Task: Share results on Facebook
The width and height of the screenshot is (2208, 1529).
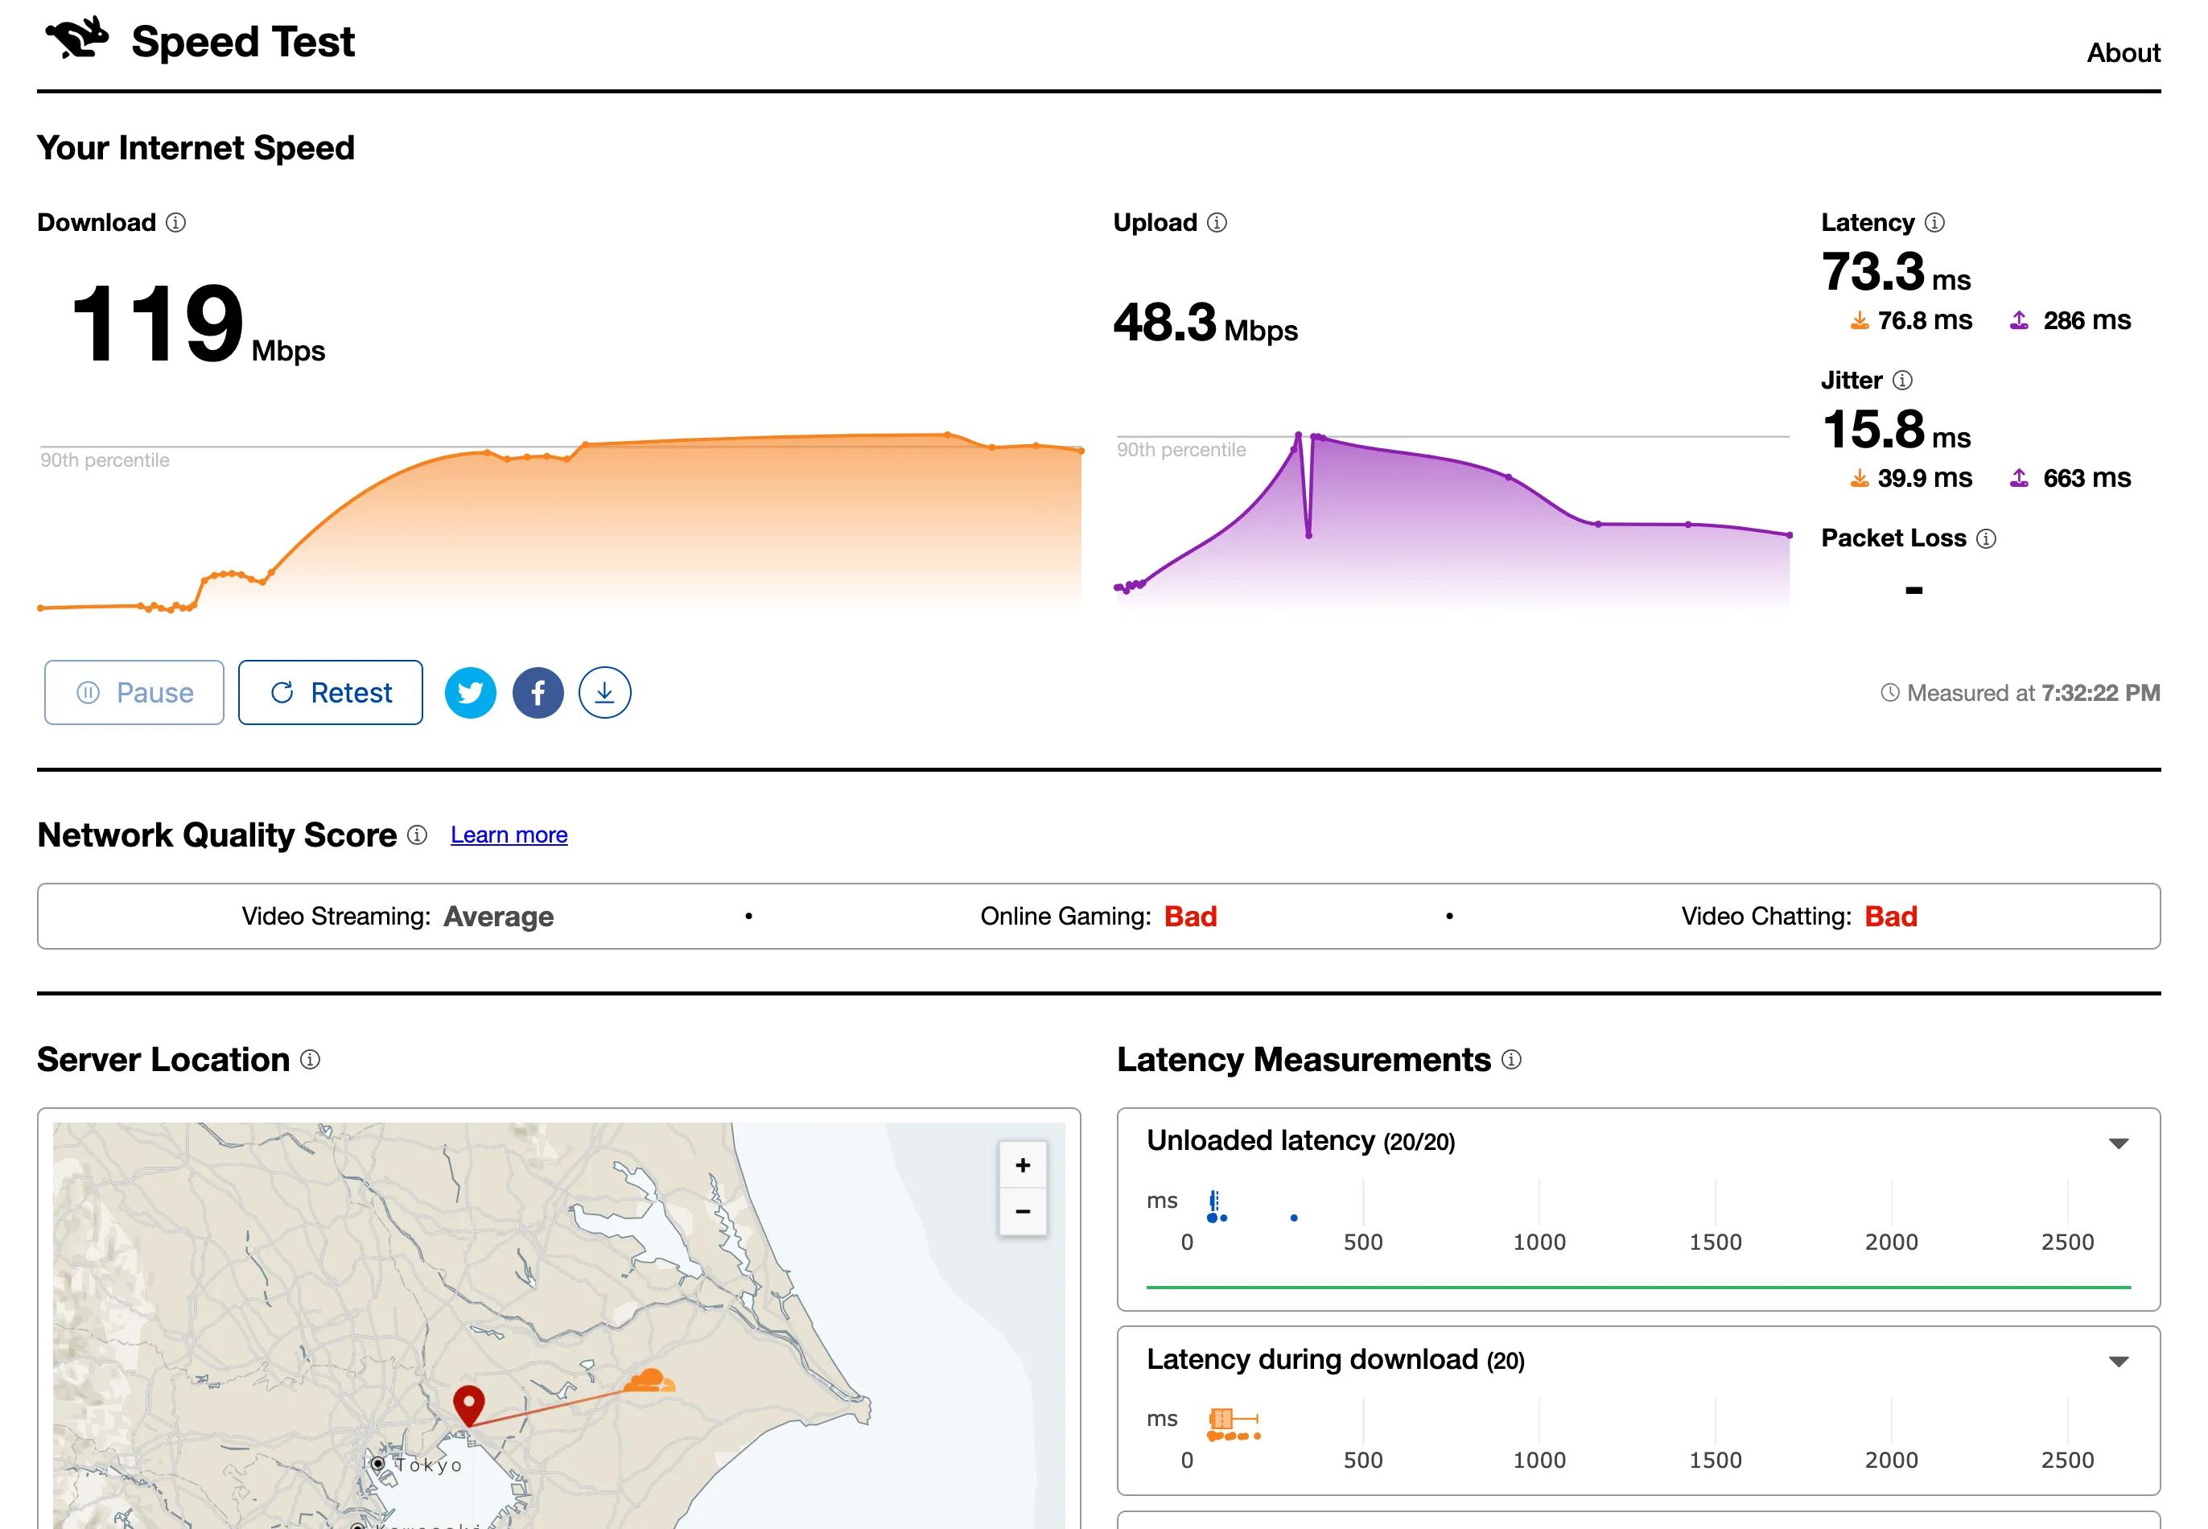Action: tap(538, 692)
